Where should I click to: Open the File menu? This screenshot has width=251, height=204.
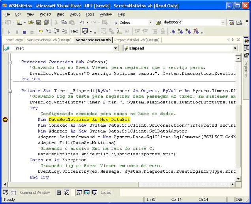7,14
